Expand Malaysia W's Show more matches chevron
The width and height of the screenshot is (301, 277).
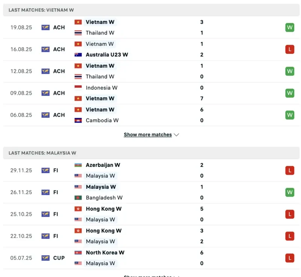tap(177, 276)
